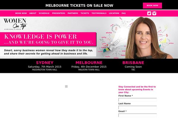
Task: Click the Women On Top logo
Action: (15, 24)
